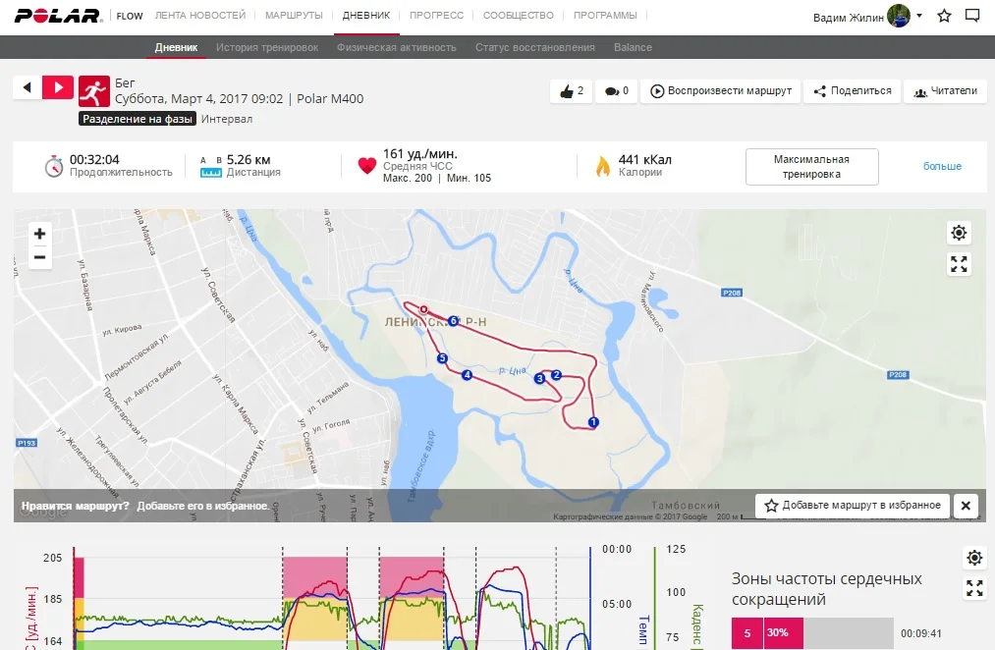Select Дневник sub-tab
Viewport: 995px width, 650px height.
176,47
